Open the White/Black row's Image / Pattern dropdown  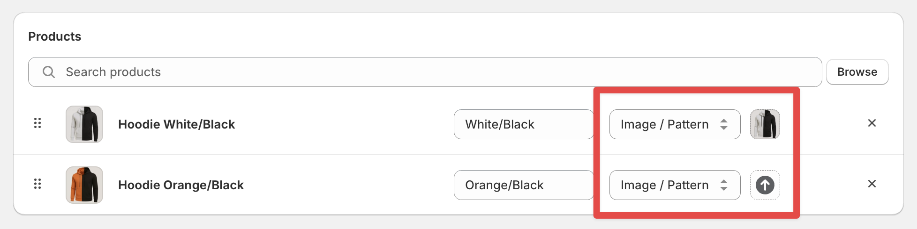point(675,124)
